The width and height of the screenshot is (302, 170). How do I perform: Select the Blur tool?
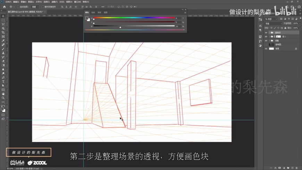point(3,69)
